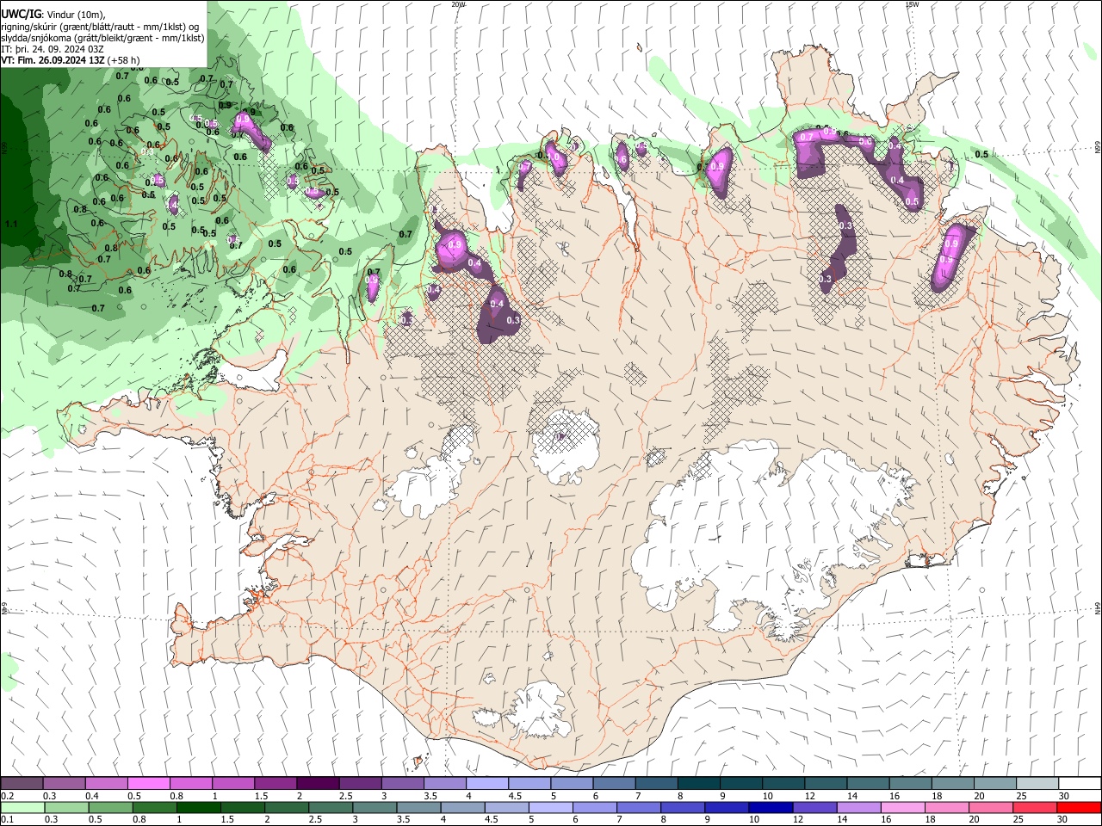Pick the light pink 16–18 swatch in lower legend
The height and width of the screenshot is (826, 1102).
901,807
